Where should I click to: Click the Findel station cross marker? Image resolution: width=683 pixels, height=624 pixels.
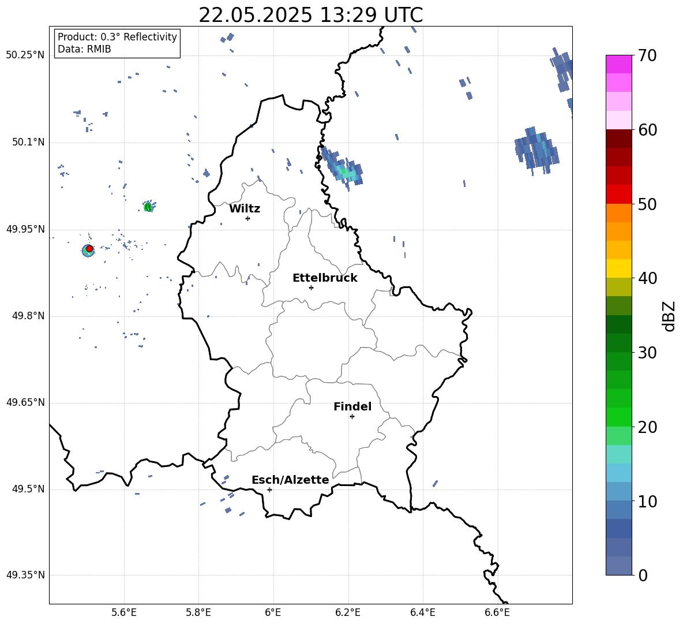point(352,417)
